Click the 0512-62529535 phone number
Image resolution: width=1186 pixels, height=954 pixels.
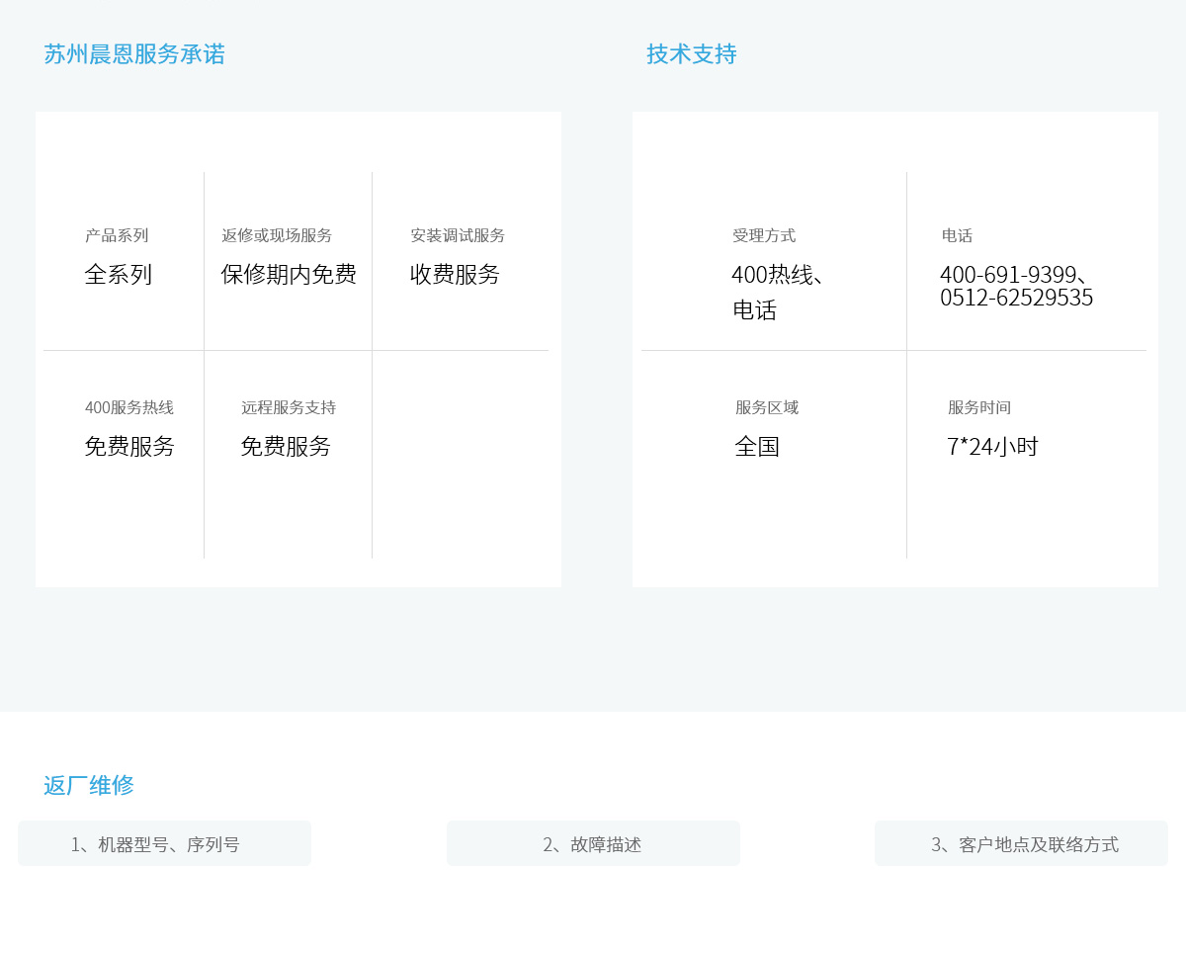(x=1016, y=298)
